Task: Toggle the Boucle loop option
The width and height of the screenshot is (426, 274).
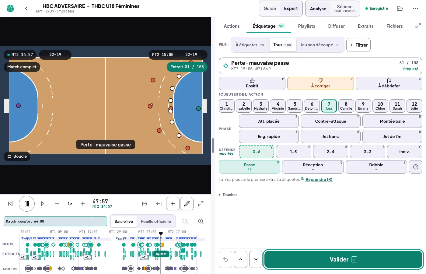Action: tap(17, 156)
